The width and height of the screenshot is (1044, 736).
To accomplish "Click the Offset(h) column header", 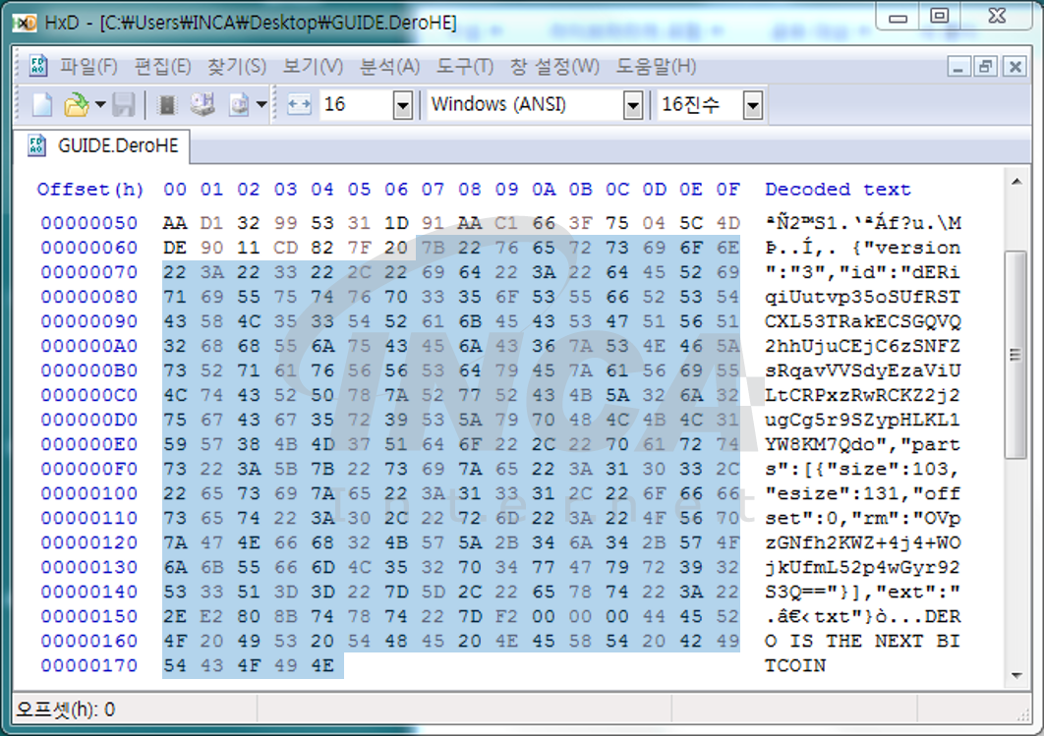I will (89, 190).
